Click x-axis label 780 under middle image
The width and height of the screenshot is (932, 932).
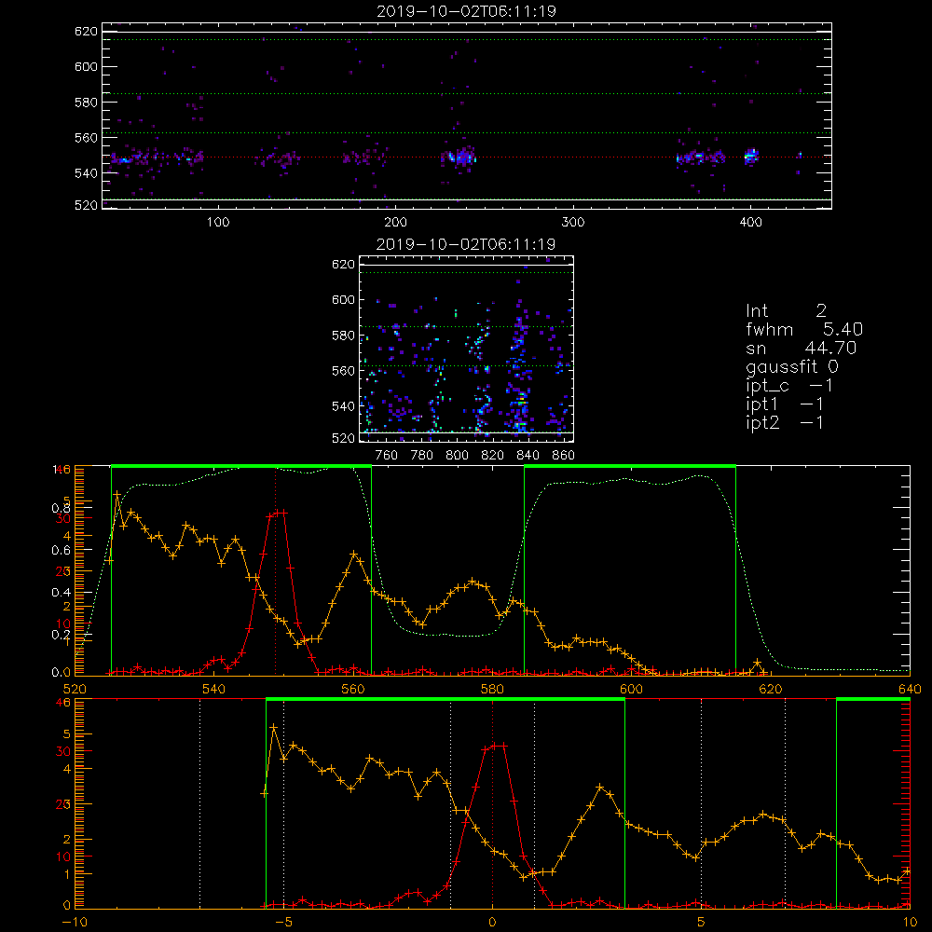coord(422,456)
